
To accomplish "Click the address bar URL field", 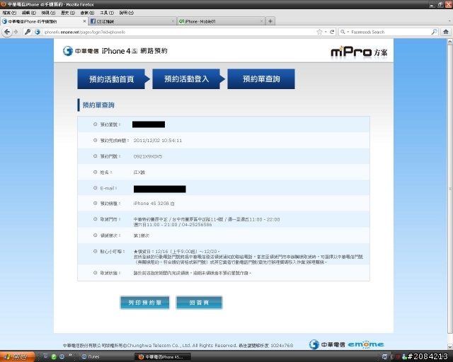I will pos(179,32).
